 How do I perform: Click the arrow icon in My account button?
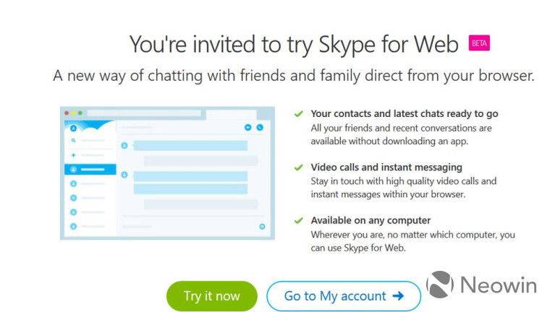[x=398, y=296]
